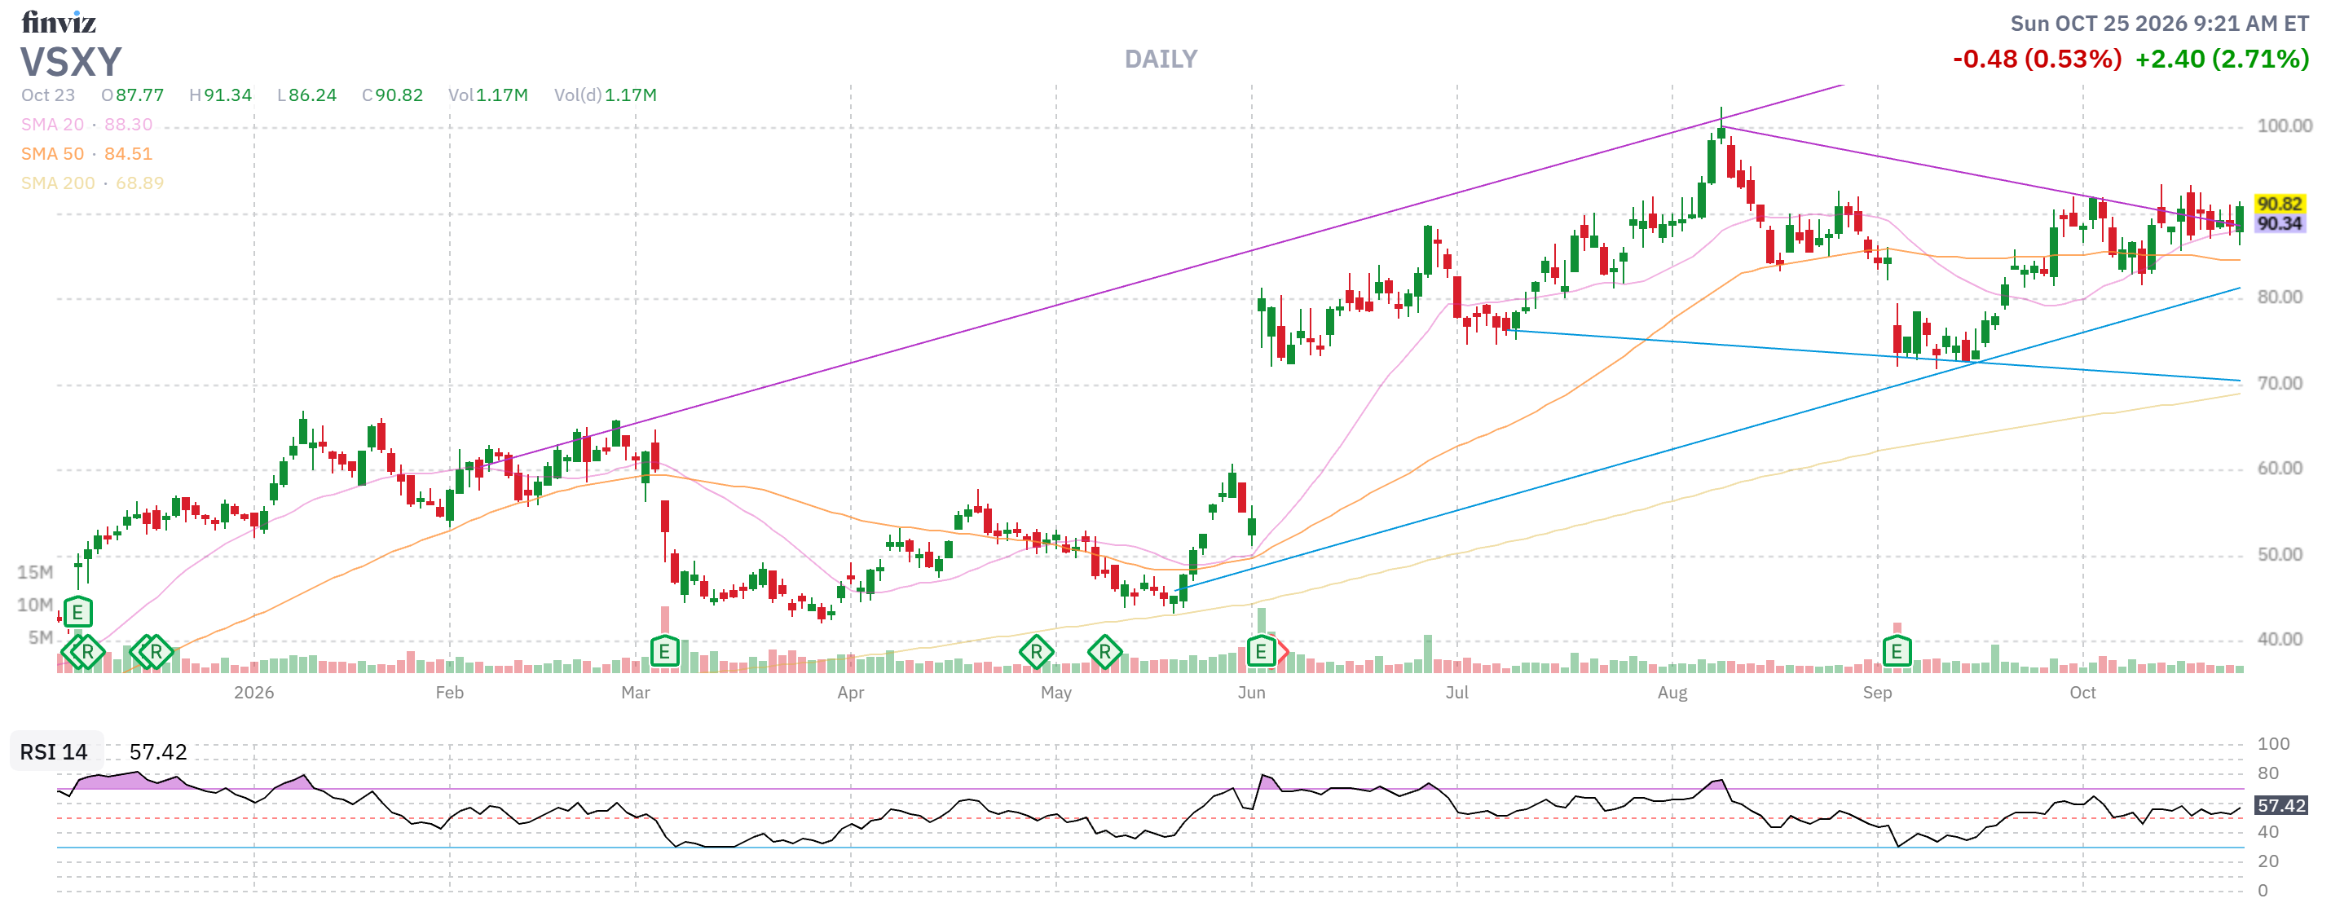Screen dimensions: 2331x916
Task: Click the purple 90.34 price tag
Action: 2279,222
